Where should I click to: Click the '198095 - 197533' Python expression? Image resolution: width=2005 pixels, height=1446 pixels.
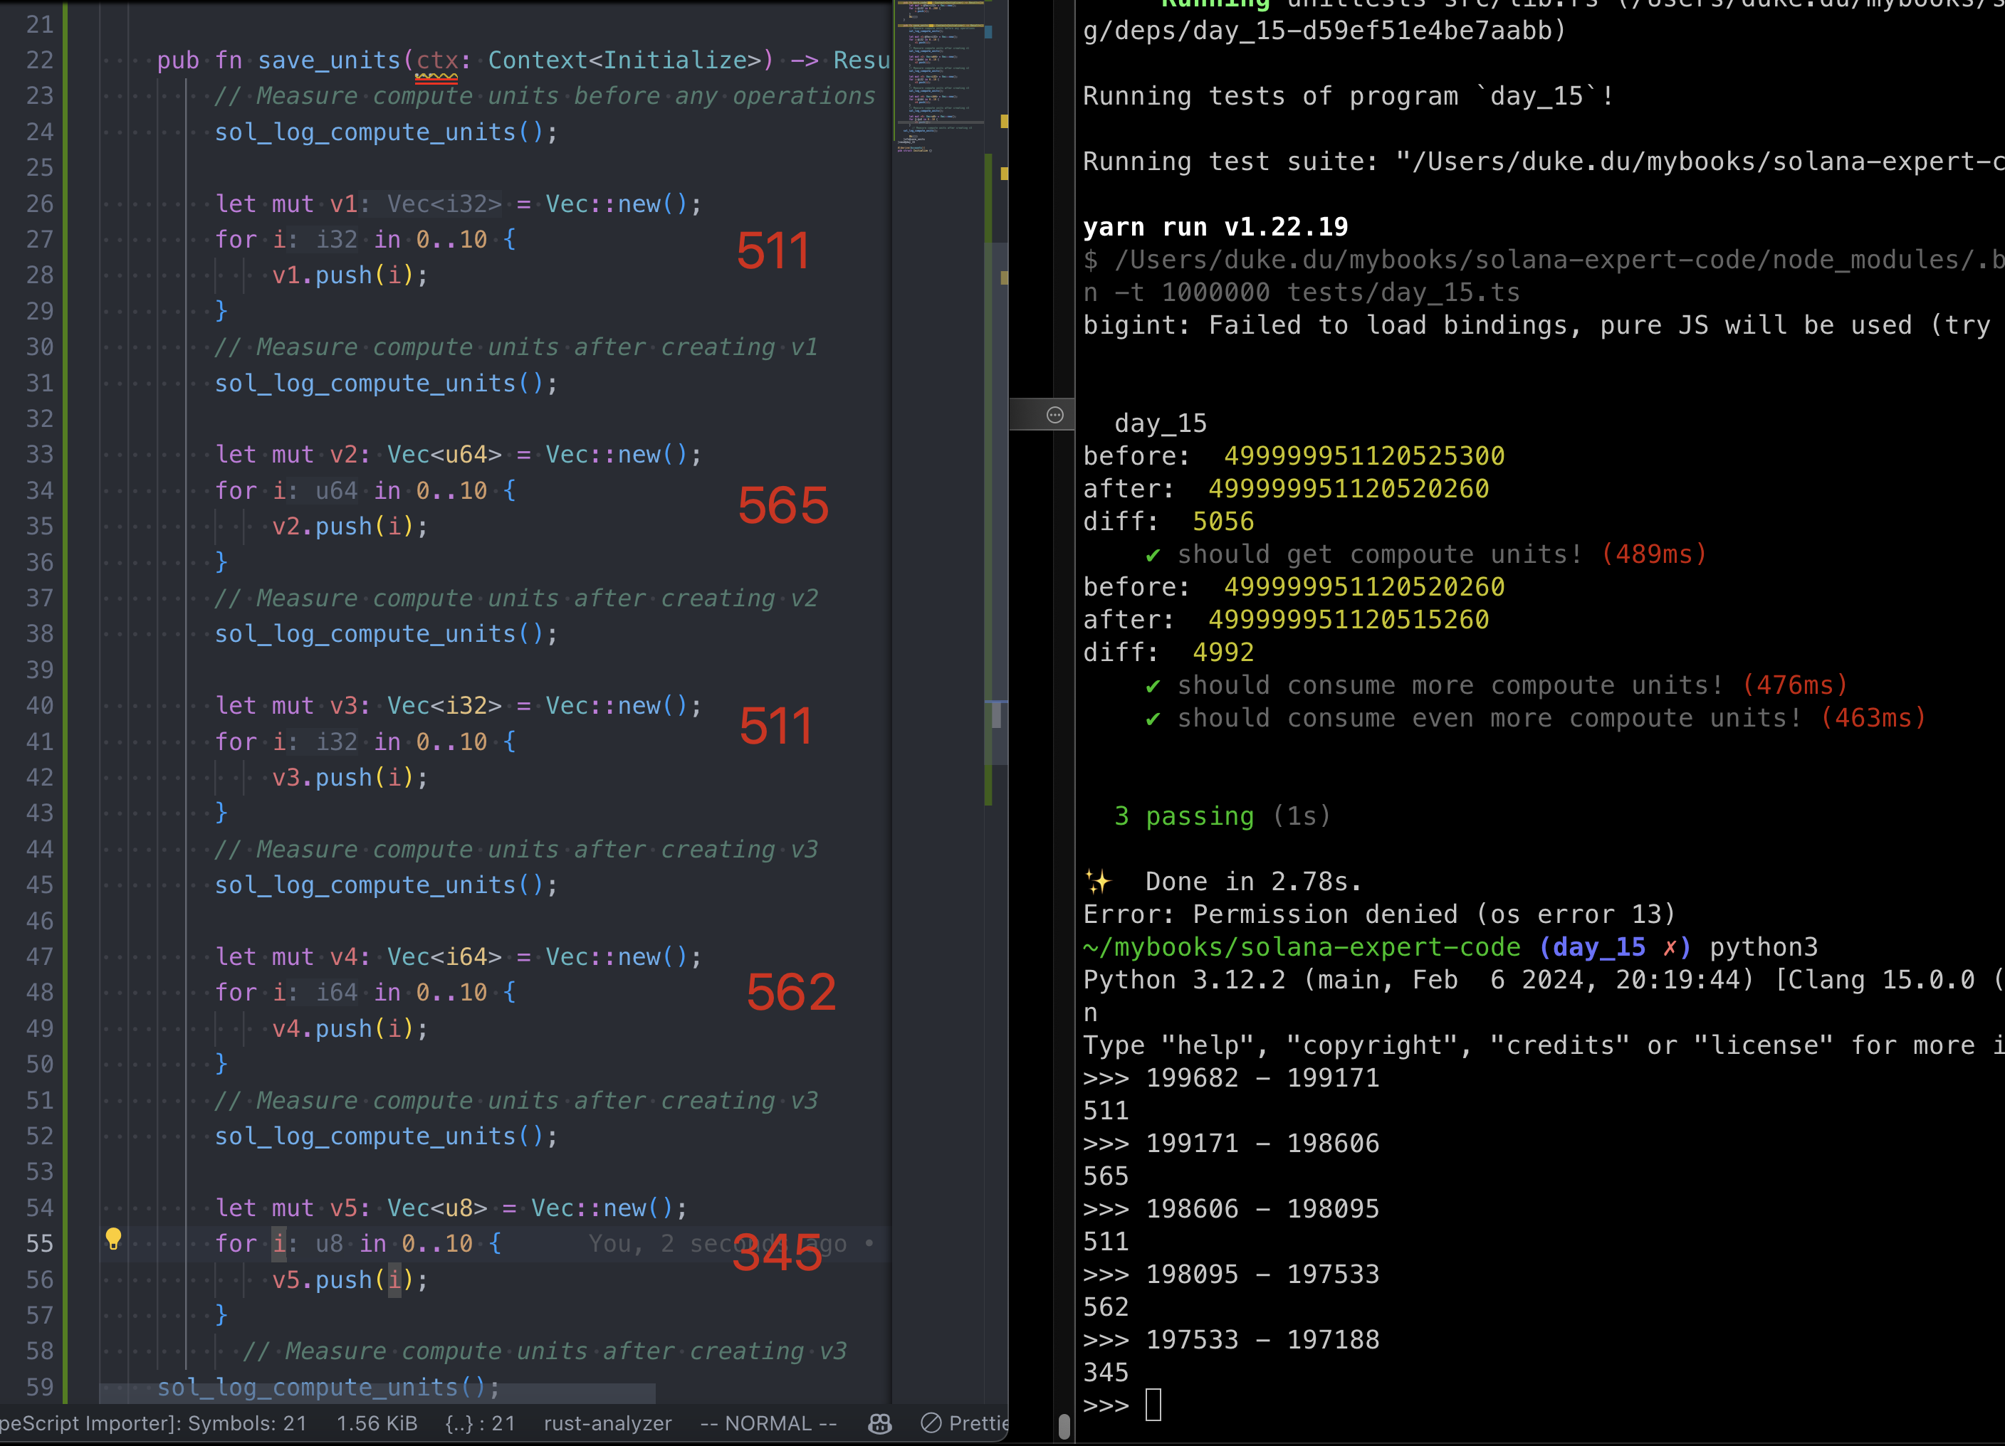point(1262,1274)
